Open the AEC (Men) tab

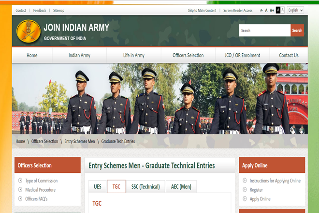click(x=181, y=187)
